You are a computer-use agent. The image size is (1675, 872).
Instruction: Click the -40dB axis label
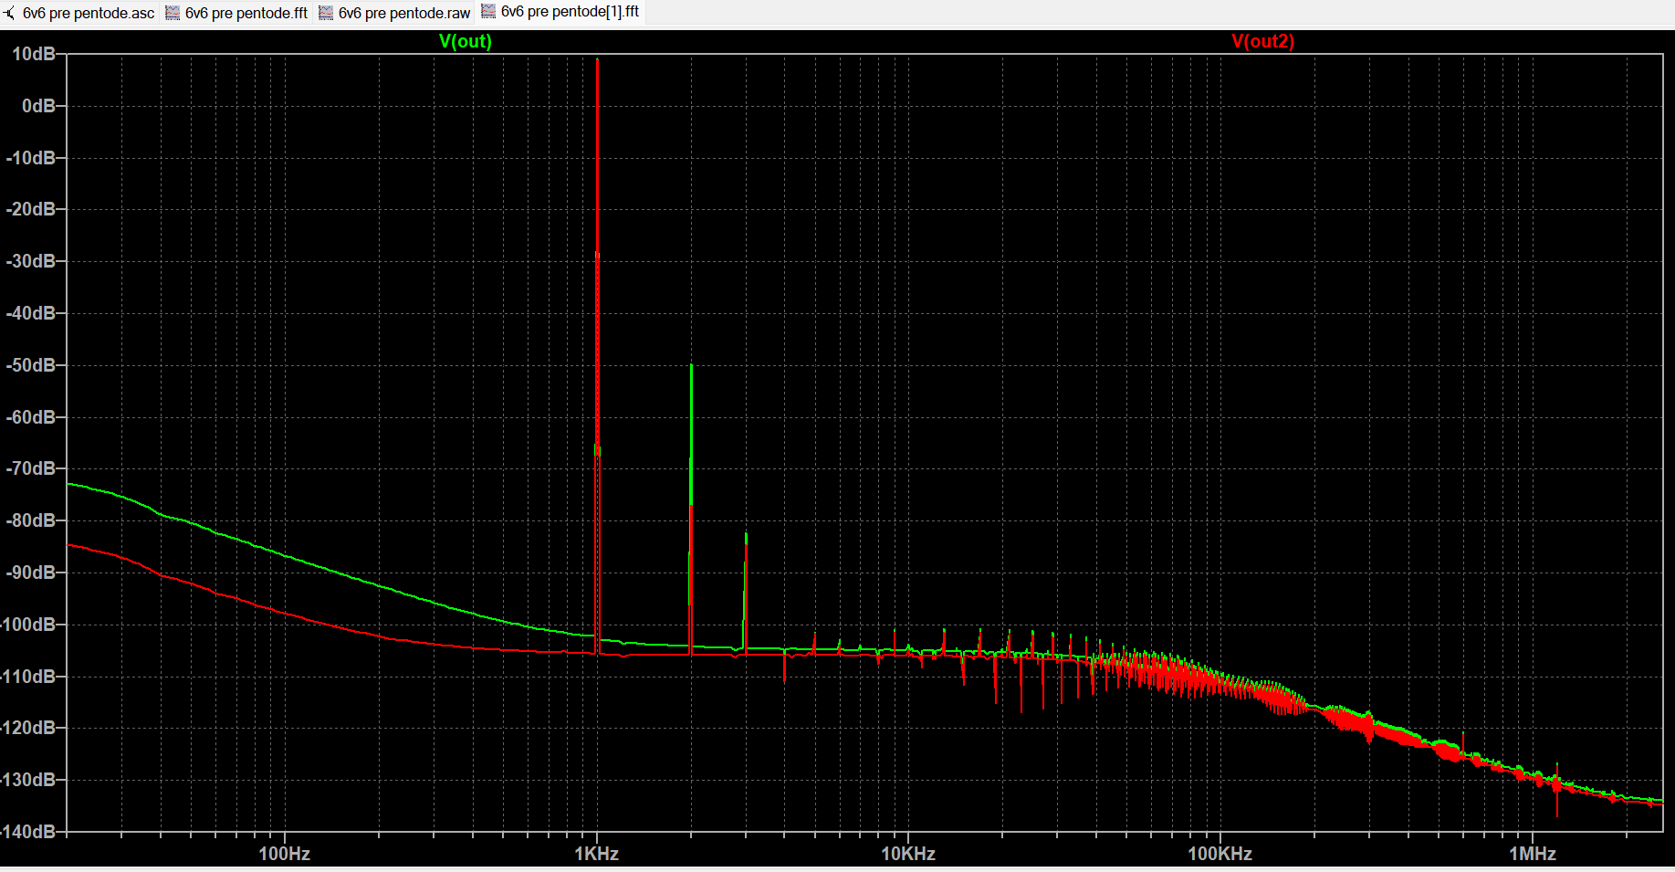point(31,313)
